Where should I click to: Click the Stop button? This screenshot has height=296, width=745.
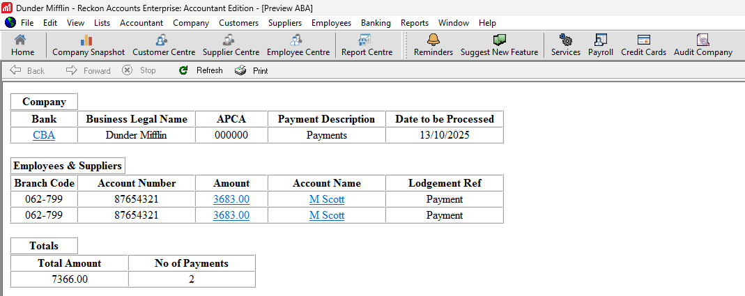coord(139,70)
